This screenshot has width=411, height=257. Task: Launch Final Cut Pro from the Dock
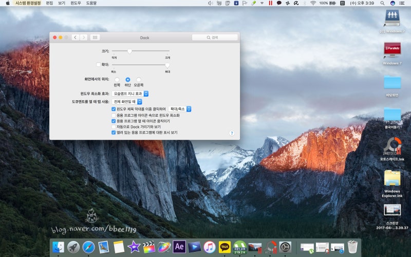(x=149, y=247)
